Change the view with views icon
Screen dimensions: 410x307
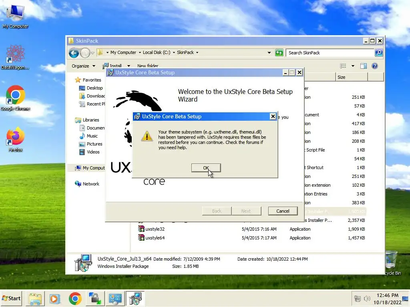point(343,66)
